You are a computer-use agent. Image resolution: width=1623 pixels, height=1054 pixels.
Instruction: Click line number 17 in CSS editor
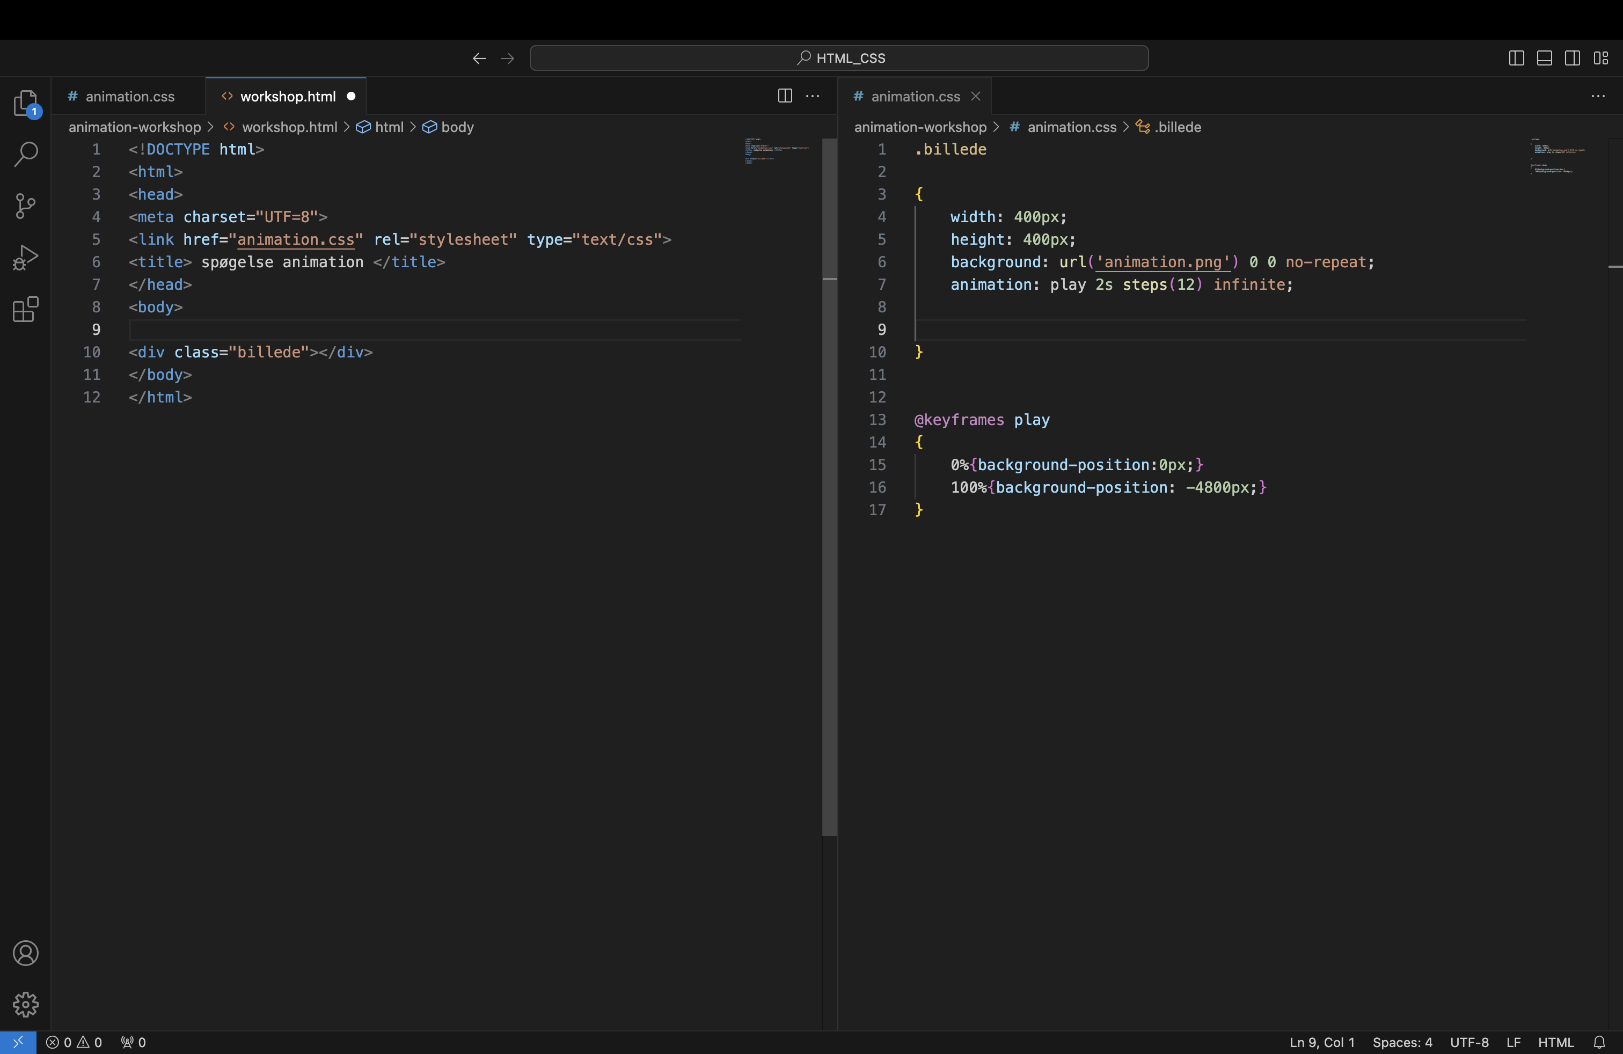click(878, 509)
